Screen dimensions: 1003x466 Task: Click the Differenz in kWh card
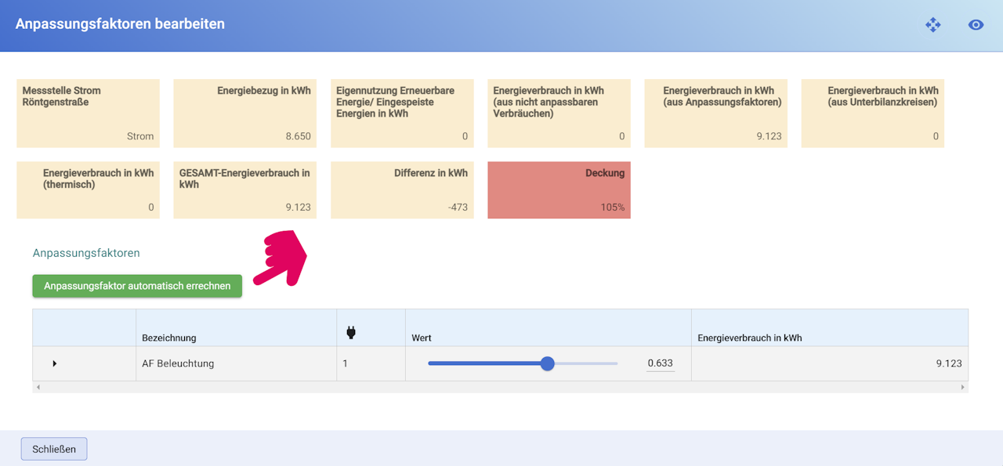click(402, 190)
